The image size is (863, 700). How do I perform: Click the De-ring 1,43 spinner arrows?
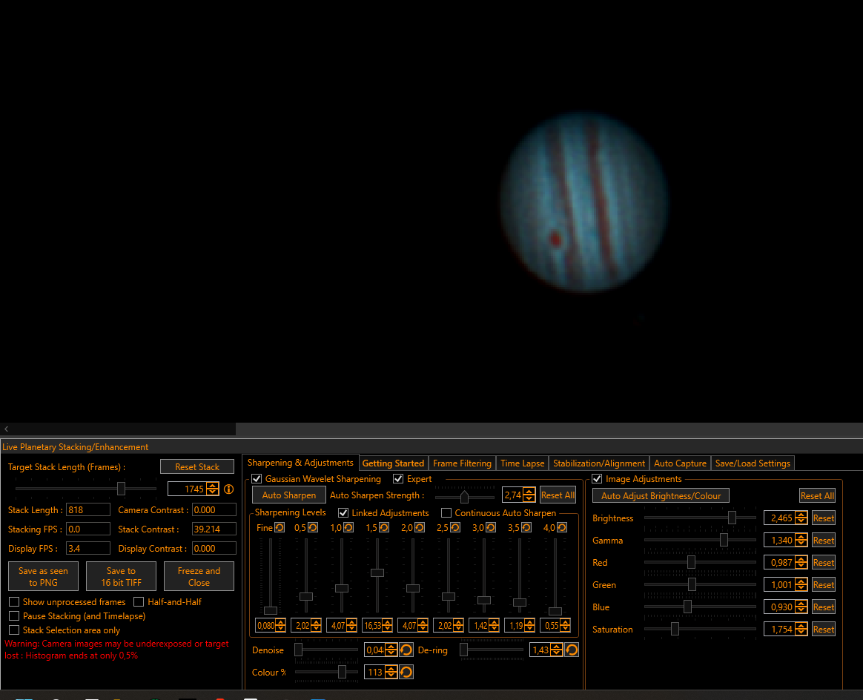(x=557, y=650)
